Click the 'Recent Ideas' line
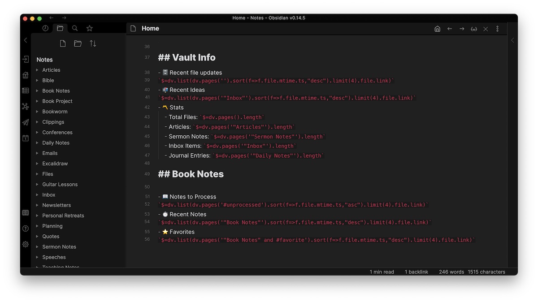Image resolution: width=538 pixels, height=302 pixels. click(x=182, y=90)
